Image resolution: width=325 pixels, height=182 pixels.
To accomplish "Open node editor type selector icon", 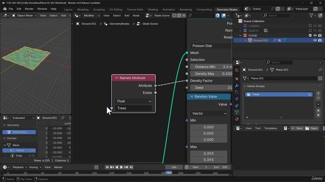I will click(x=77, y=16).
